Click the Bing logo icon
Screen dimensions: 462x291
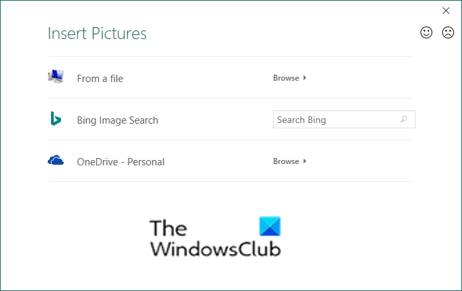coord(56,119)
